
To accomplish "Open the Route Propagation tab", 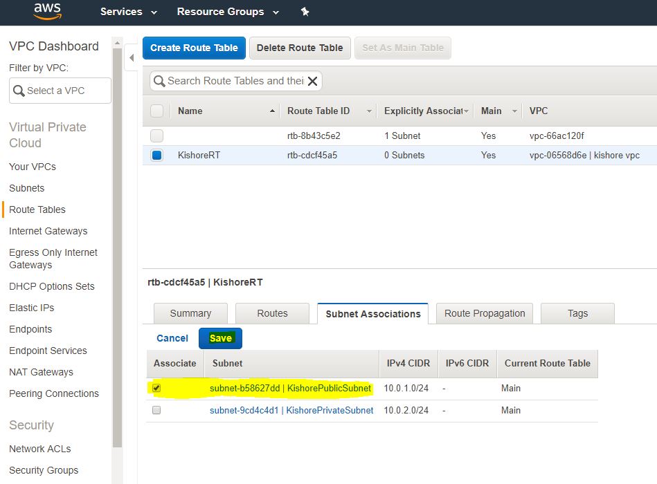I will pos(485,313).
